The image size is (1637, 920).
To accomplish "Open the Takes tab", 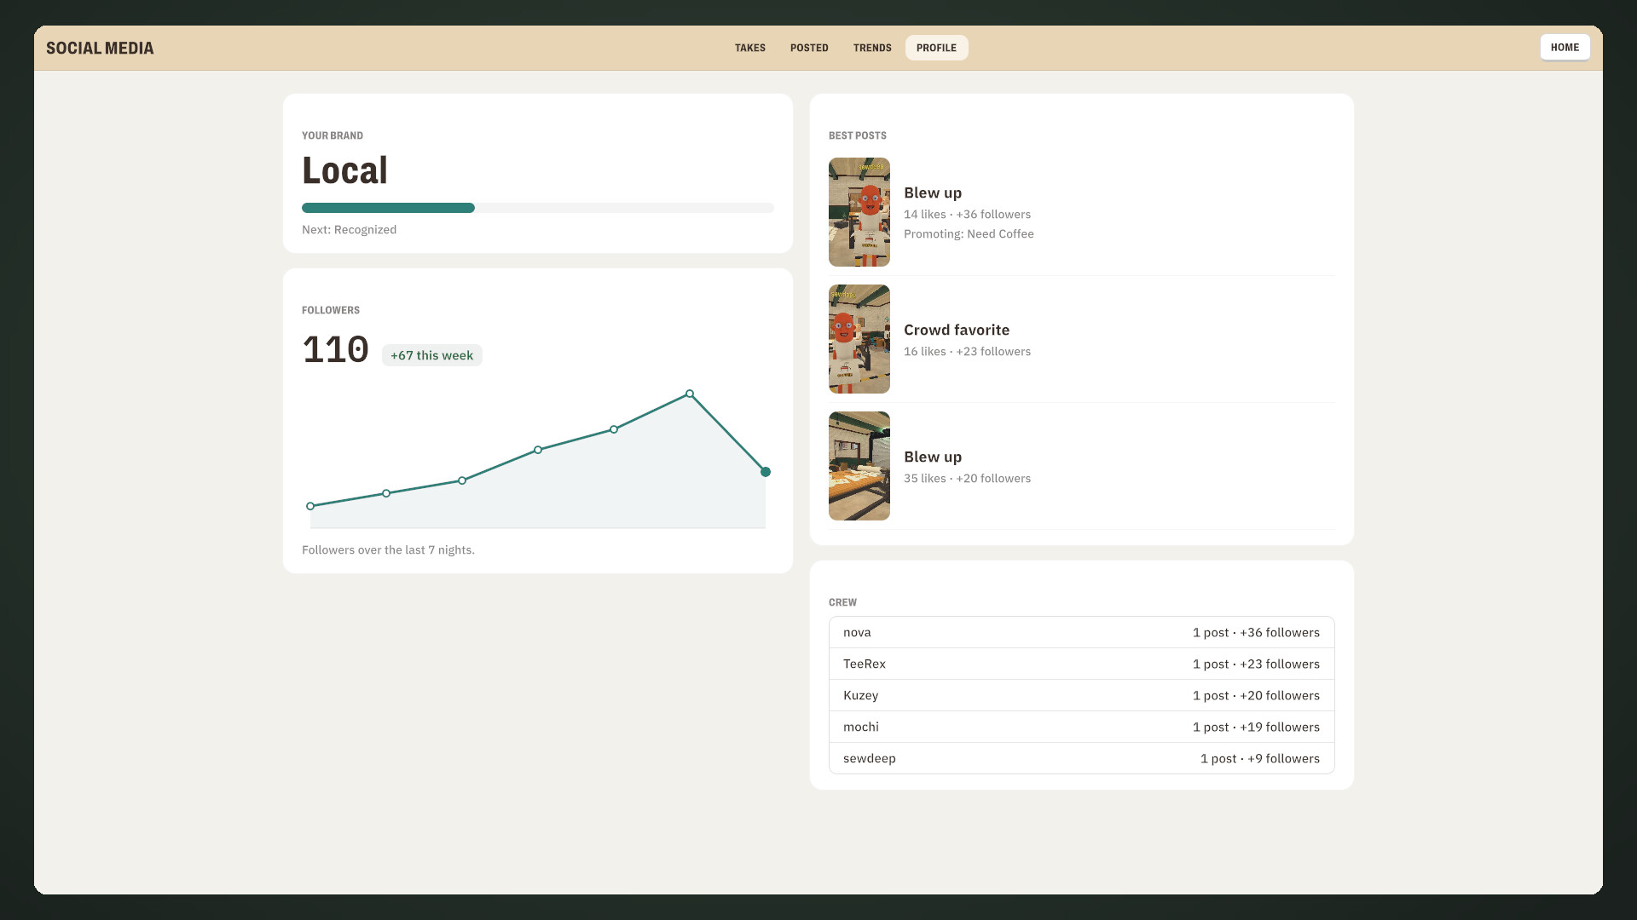I will click(x=750, y=48).
